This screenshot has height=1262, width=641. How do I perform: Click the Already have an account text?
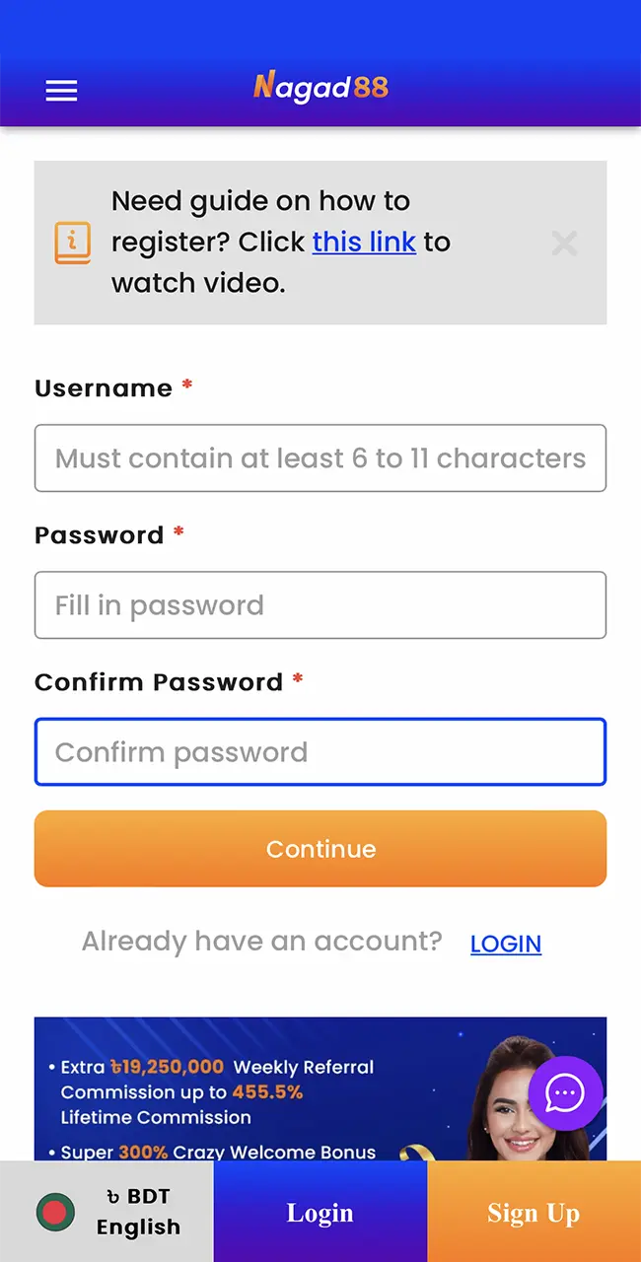click(x=260, y=942)
